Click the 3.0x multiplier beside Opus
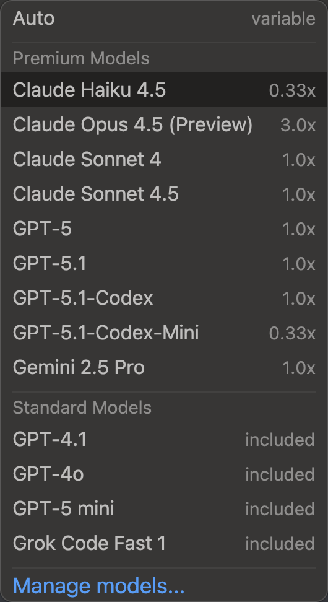The height and width of the screenshot is (602, 328). (298, 124)
